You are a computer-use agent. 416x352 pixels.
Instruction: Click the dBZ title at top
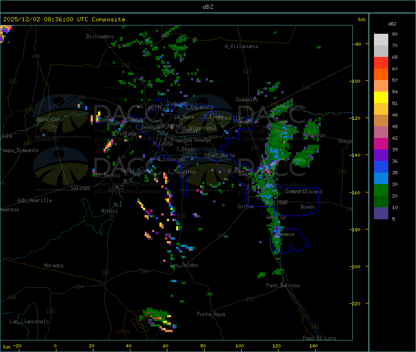tap(208, 7)
